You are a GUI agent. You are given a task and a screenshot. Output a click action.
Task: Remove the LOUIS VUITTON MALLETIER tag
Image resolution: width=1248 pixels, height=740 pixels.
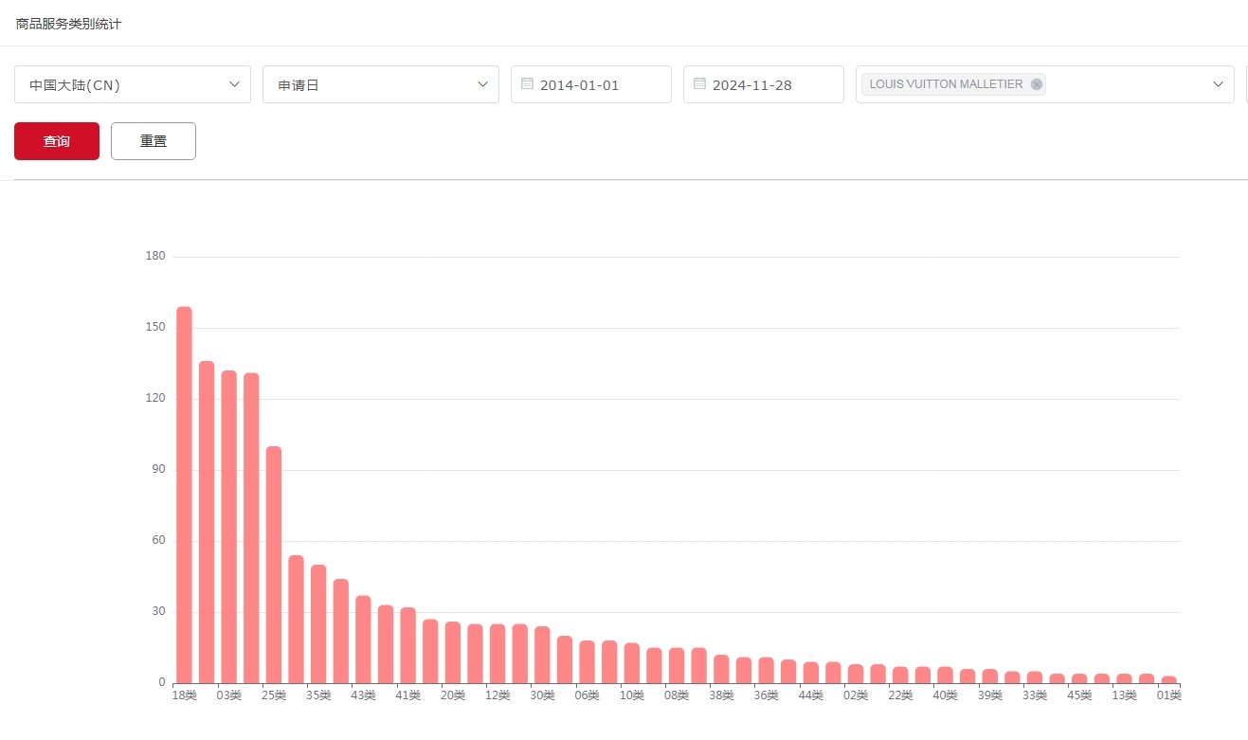coord(1037,84)
